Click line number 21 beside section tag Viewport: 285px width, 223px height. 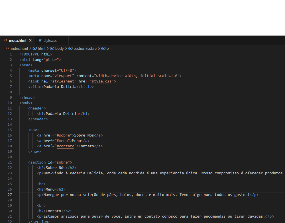tap(10, 162)
